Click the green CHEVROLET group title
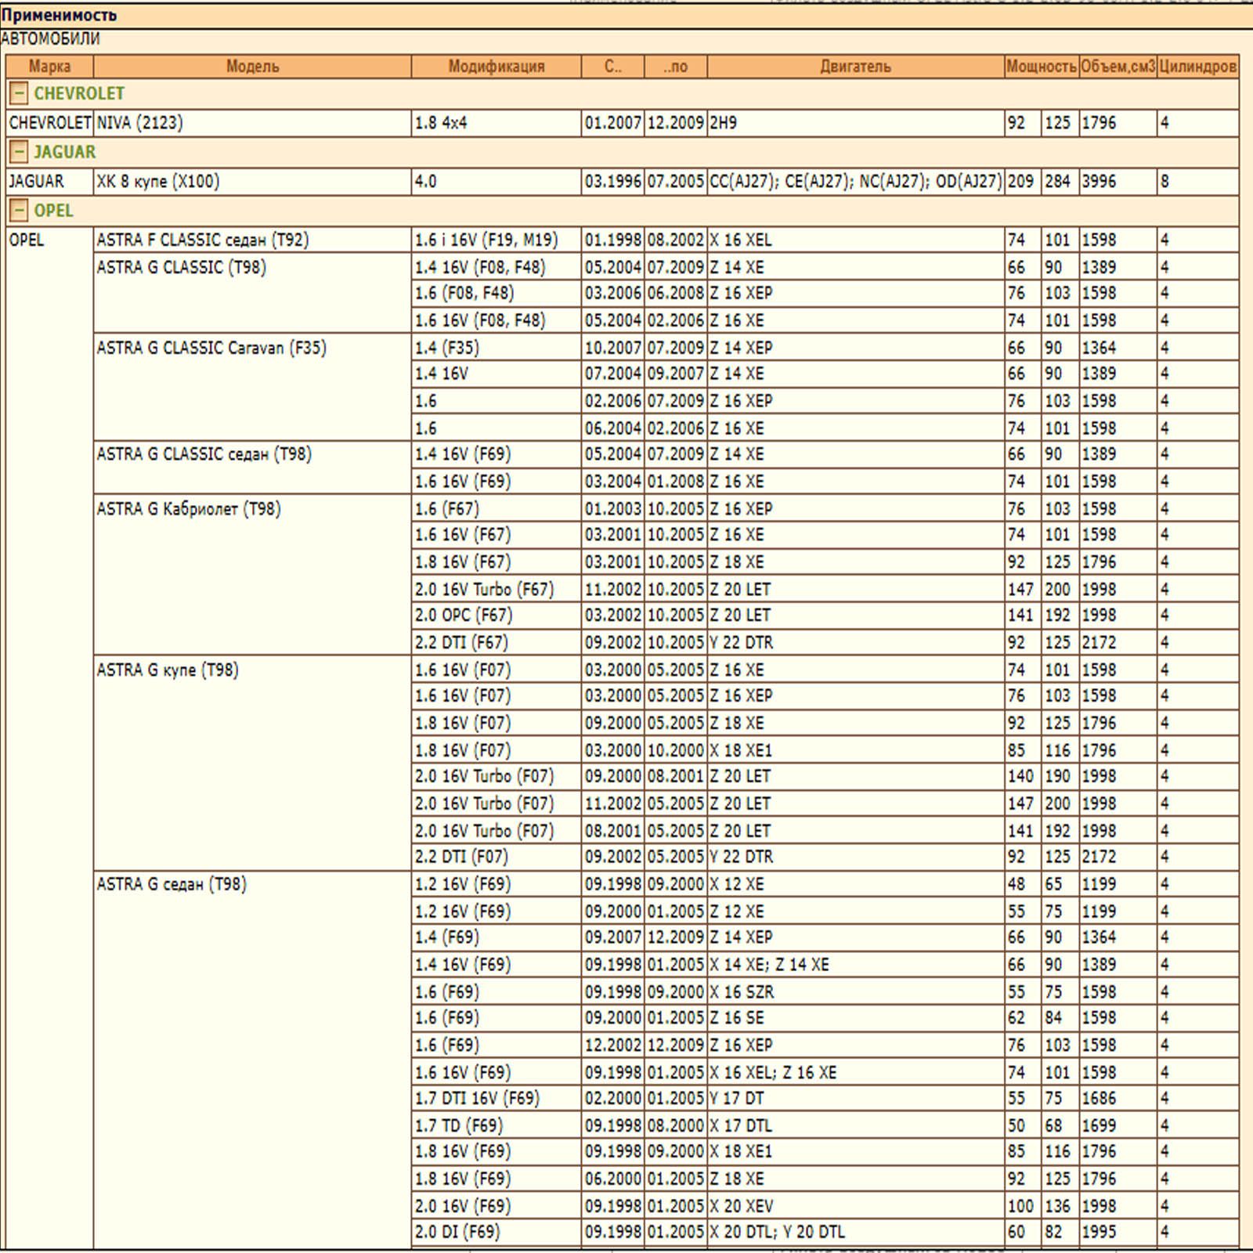The height and width of the screenshot is (1253, 1253). pyautogui.click(x=79, y=94)
